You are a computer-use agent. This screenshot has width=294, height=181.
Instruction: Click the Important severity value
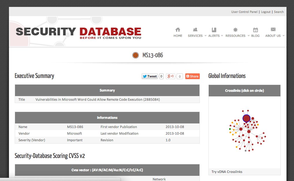point(75,140)
